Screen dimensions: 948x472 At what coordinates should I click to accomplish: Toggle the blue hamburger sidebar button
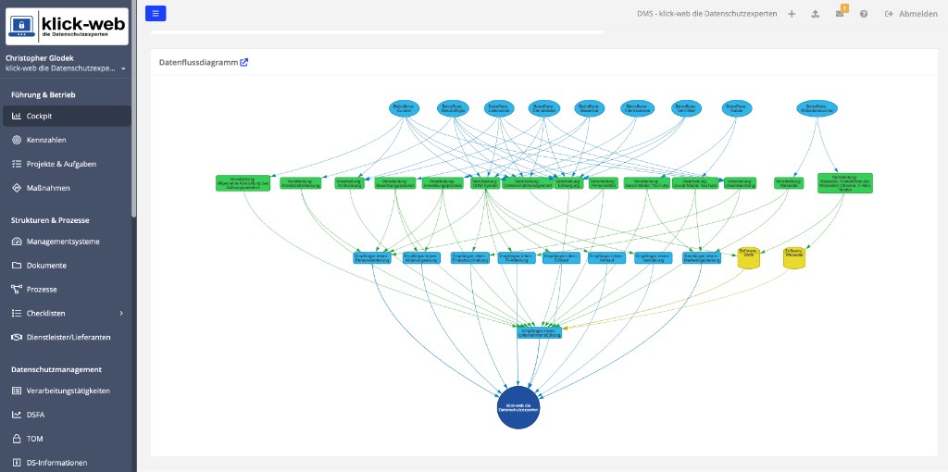pyautogui.click(x=156, y=13)
